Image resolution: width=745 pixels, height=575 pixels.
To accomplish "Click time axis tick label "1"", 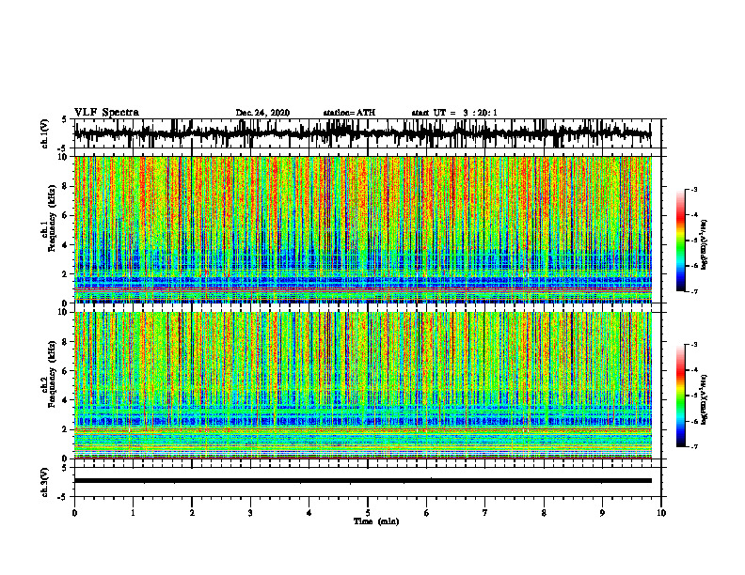I will (133, 513).
